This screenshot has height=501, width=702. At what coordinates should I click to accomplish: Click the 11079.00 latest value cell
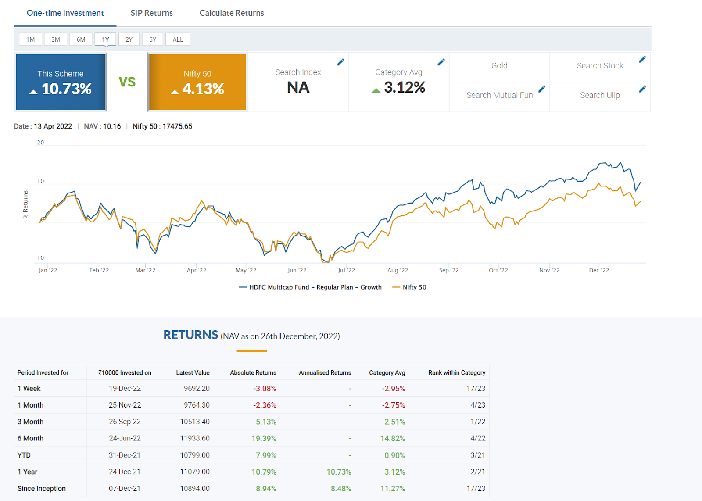[195, 472]
